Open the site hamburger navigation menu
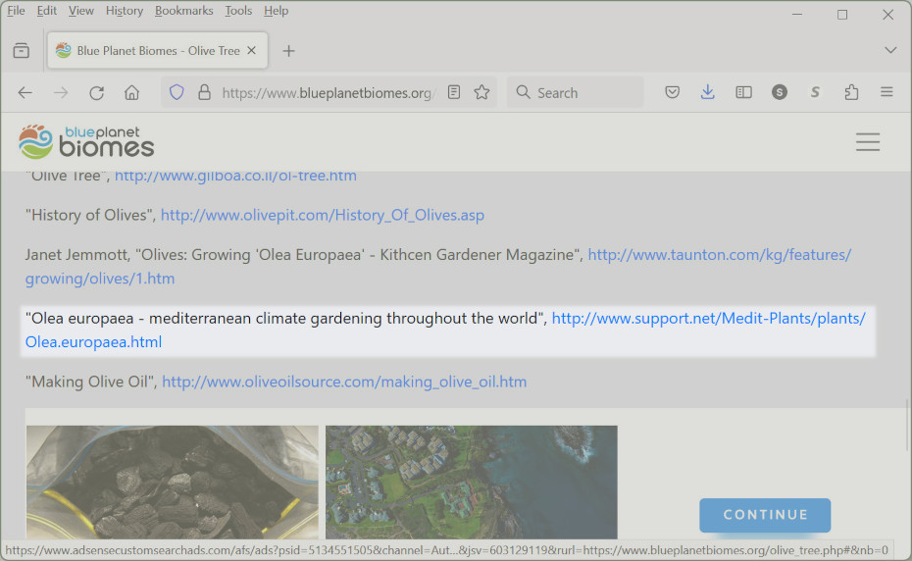Viewport: 912px width, 561px height. [x=868, y=142]
